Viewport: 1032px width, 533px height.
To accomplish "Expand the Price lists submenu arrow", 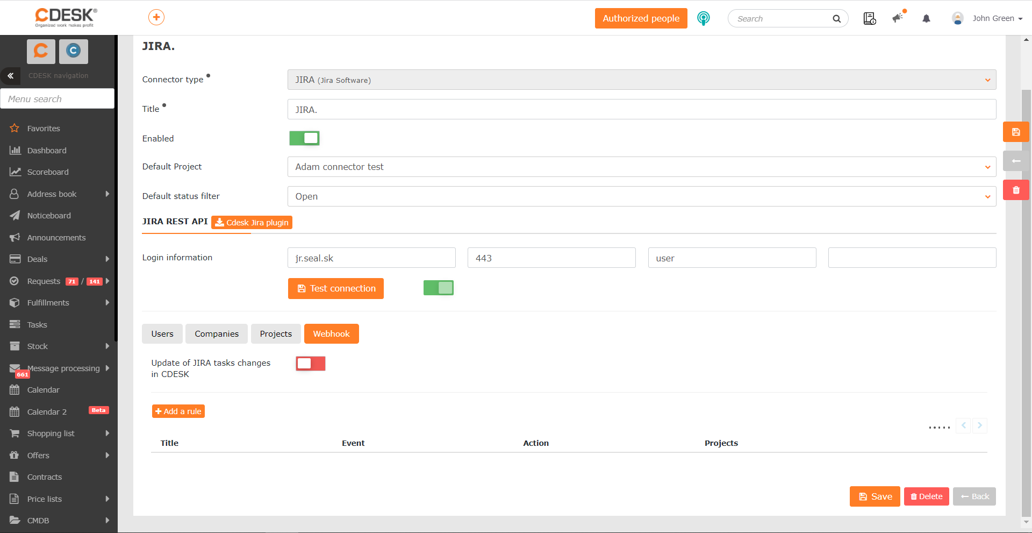I will [x=107, y=499].
